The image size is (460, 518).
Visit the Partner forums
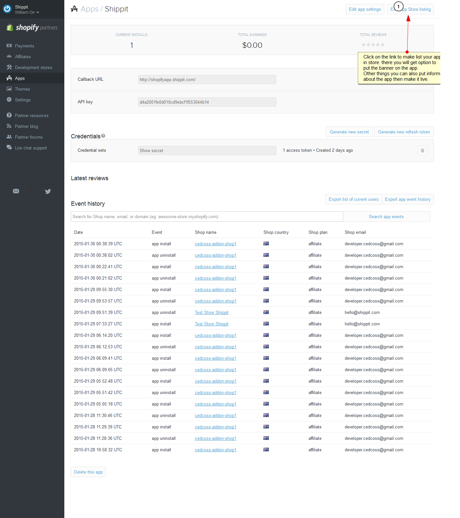click(x=29, y=137)
